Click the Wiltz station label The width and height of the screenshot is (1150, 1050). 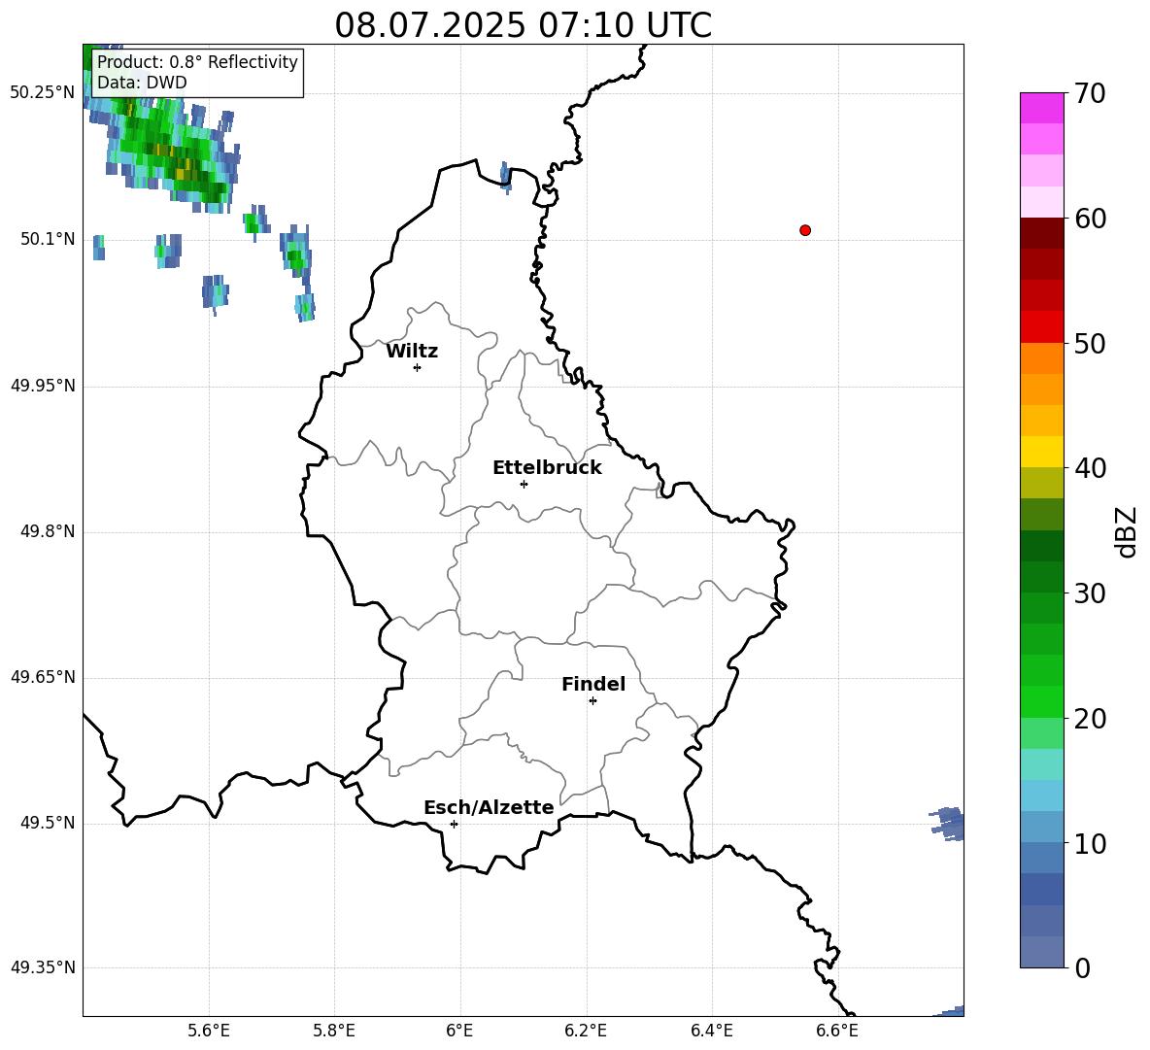pos(412,352)
